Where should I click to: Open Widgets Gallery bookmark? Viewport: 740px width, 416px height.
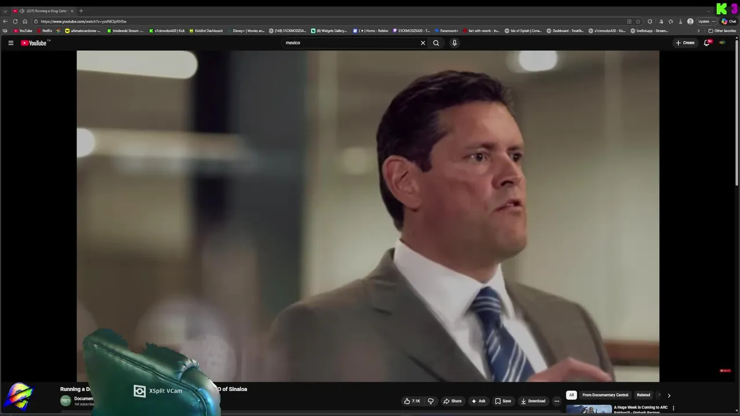(329, 31)
